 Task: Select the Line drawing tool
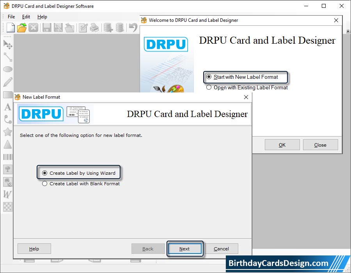[x=8, y=57]
